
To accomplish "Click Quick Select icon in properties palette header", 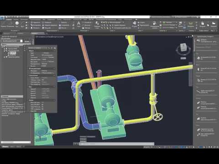I will (x=55, y=48).
